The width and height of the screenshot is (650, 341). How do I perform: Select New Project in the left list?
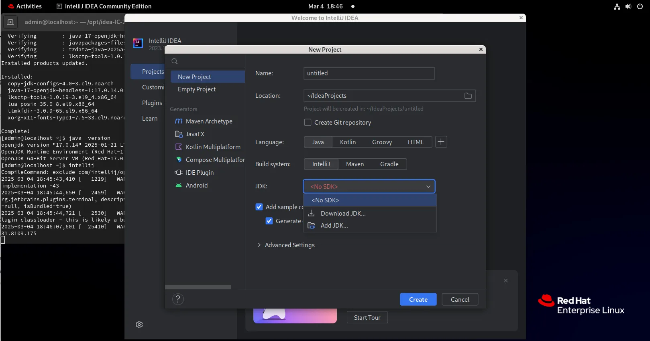point(208,77)
